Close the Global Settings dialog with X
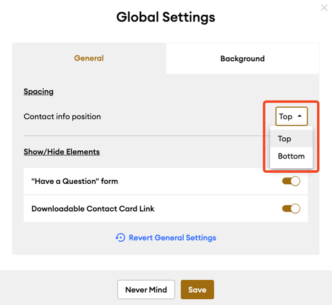The height and width of the screenshot is (305, 332). tap(324, 8)
